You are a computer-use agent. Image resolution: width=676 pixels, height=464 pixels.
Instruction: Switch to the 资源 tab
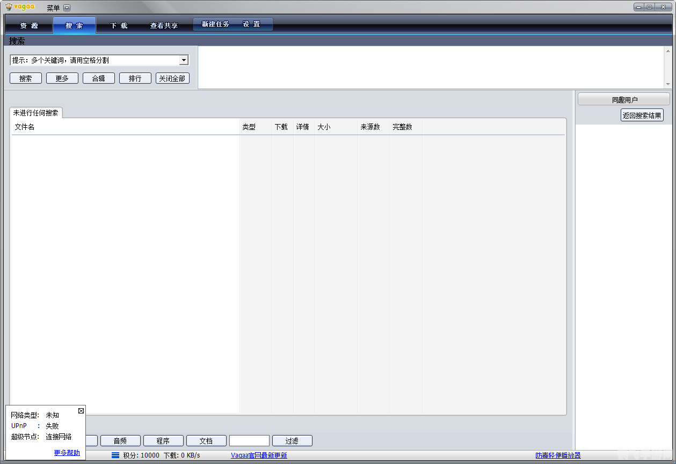click(29, 25)
